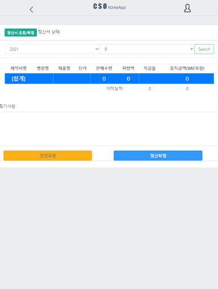Screen dimensions: 218x289
Task: Tap the CSO KoreaApp logo
Action: (109, 7)
